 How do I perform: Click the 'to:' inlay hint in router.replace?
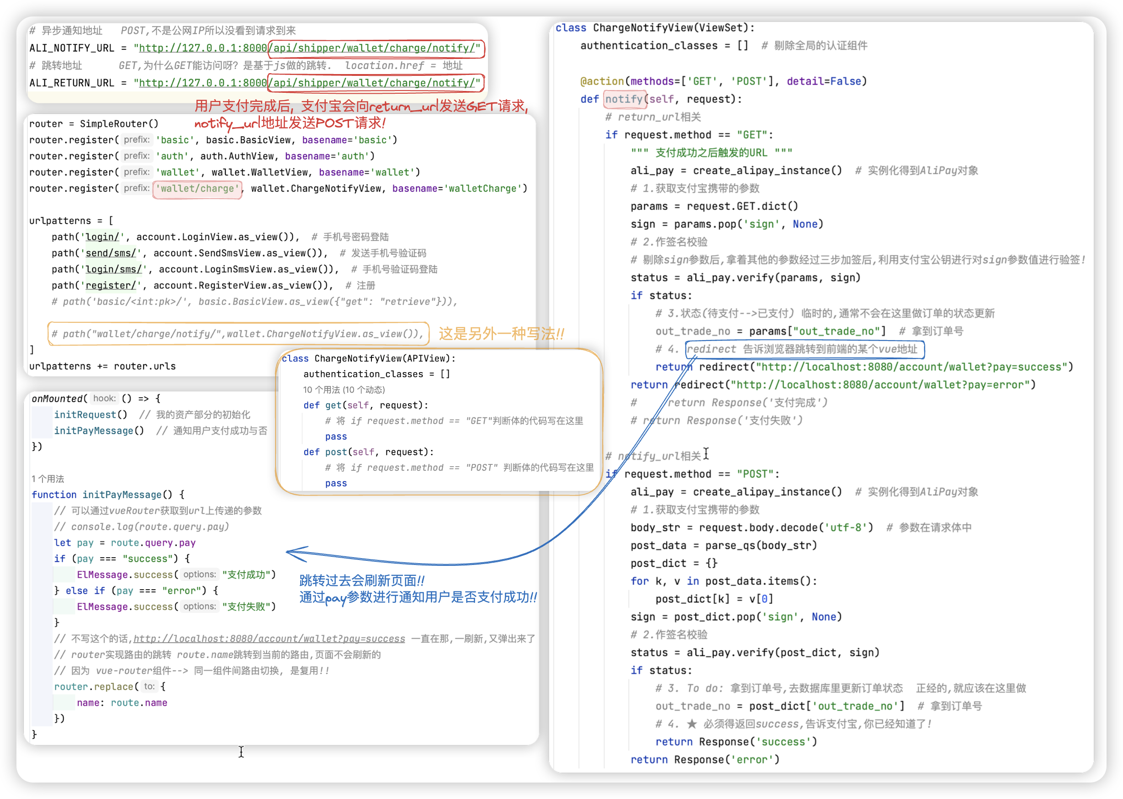(149, 687)
